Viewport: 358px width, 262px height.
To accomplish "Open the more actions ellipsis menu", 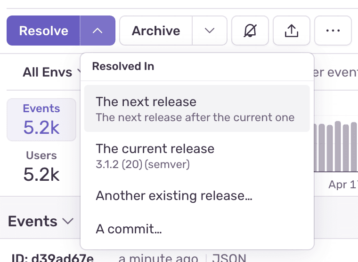I will [333, 31].
